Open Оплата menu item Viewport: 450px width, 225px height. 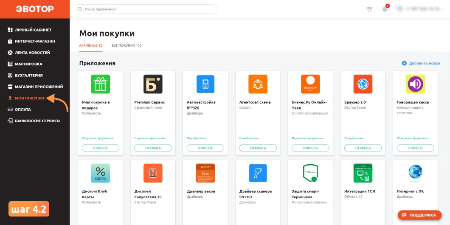[23, 110]
